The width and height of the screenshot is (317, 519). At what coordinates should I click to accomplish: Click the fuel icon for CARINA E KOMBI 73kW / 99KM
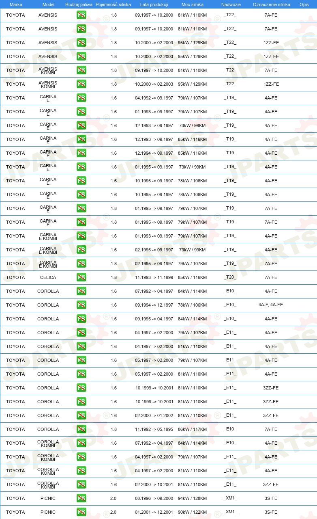tap(81, 250)
